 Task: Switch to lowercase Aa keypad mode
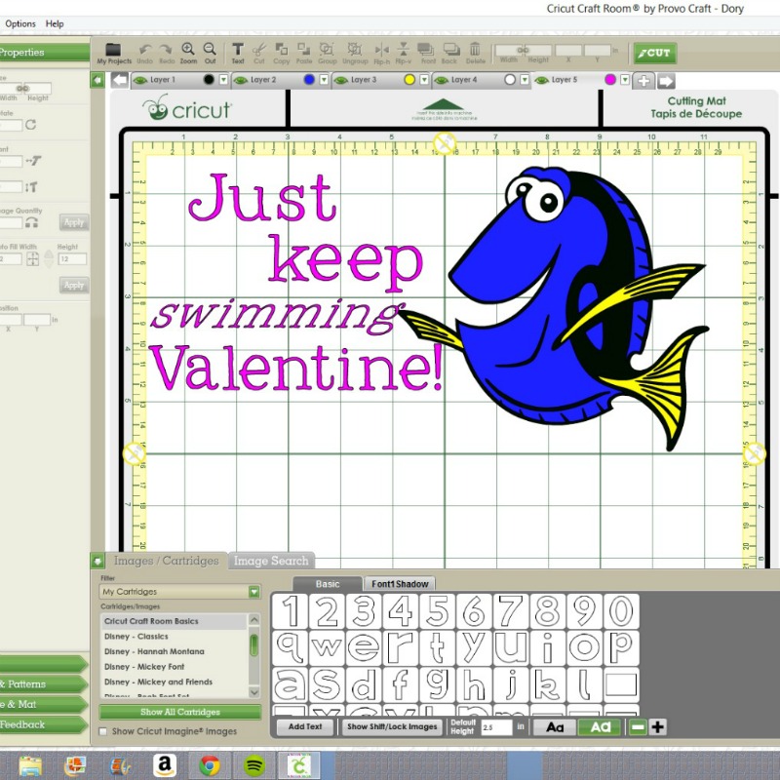[555, 727]
